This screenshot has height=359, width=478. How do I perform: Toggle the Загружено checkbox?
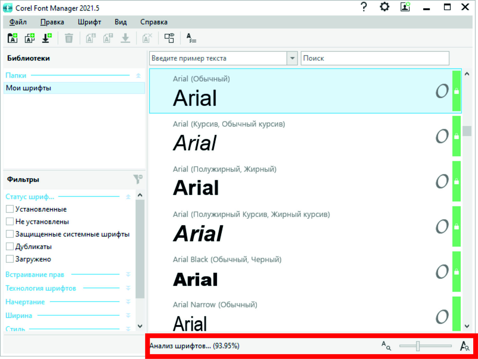10,259
